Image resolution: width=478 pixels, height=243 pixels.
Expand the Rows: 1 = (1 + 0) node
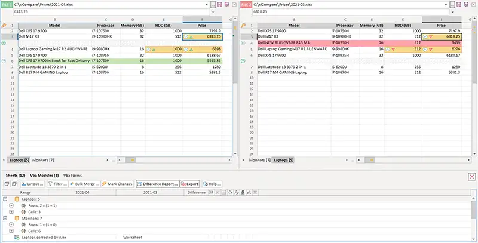coord(11,224)
